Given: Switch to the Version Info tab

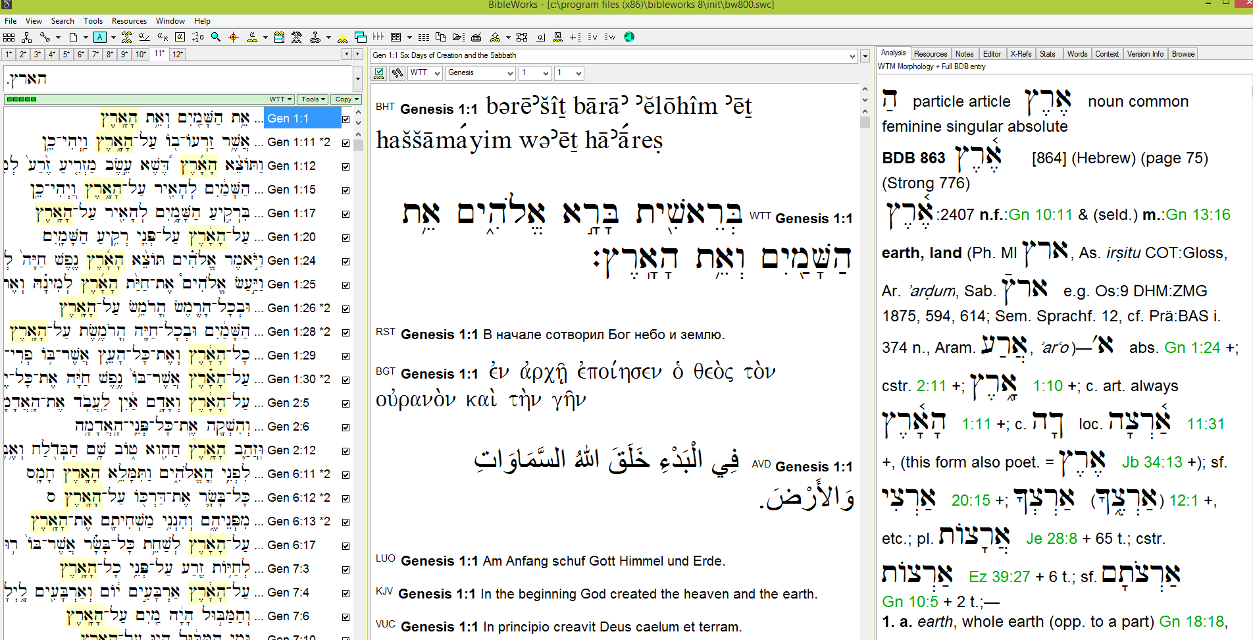Looking at the screenshot, I should coord(1145,54).
